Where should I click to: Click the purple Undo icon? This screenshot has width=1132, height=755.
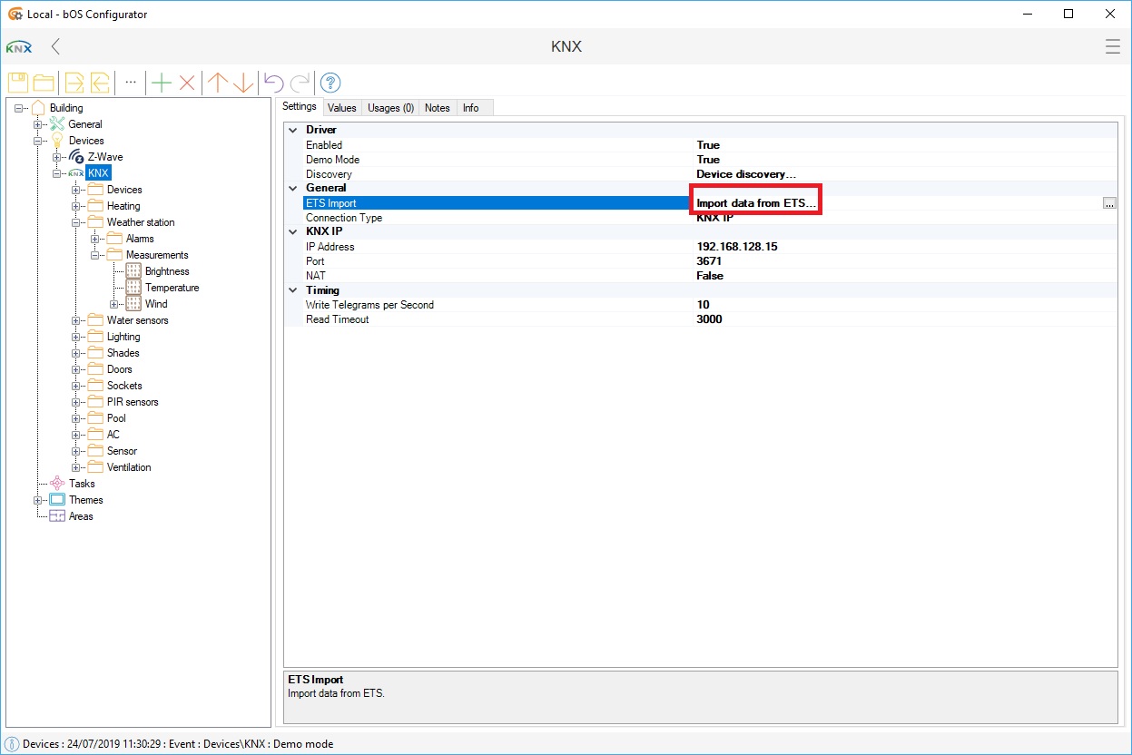274,83
